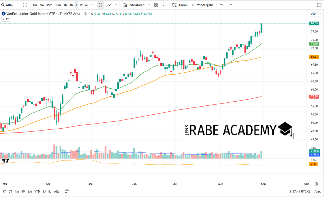Expand the 12 indicators legend chevron
The image size is (324, 197).
6,19
